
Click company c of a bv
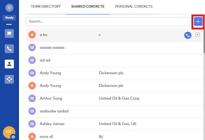[100, 35]
